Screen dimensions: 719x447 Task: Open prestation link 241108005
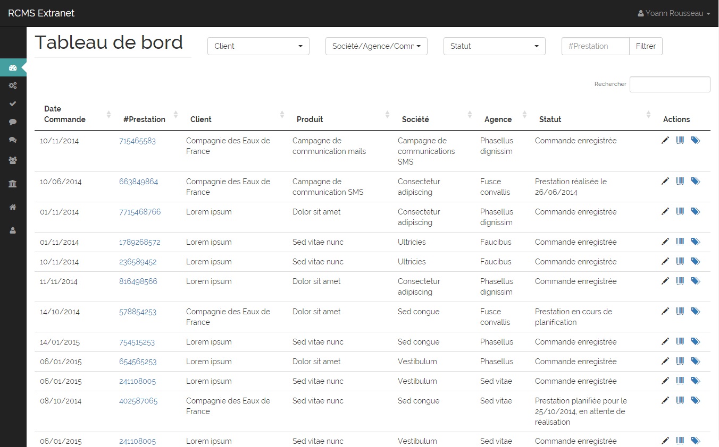click(x=139, y=381)
